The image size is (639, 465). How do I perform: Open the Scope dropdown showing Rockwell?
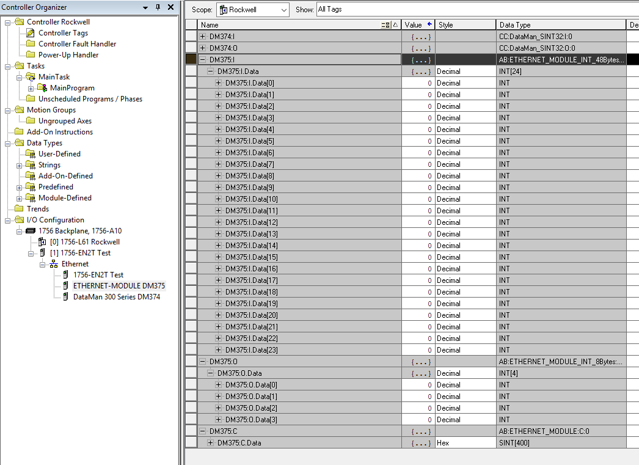point(283,10)
